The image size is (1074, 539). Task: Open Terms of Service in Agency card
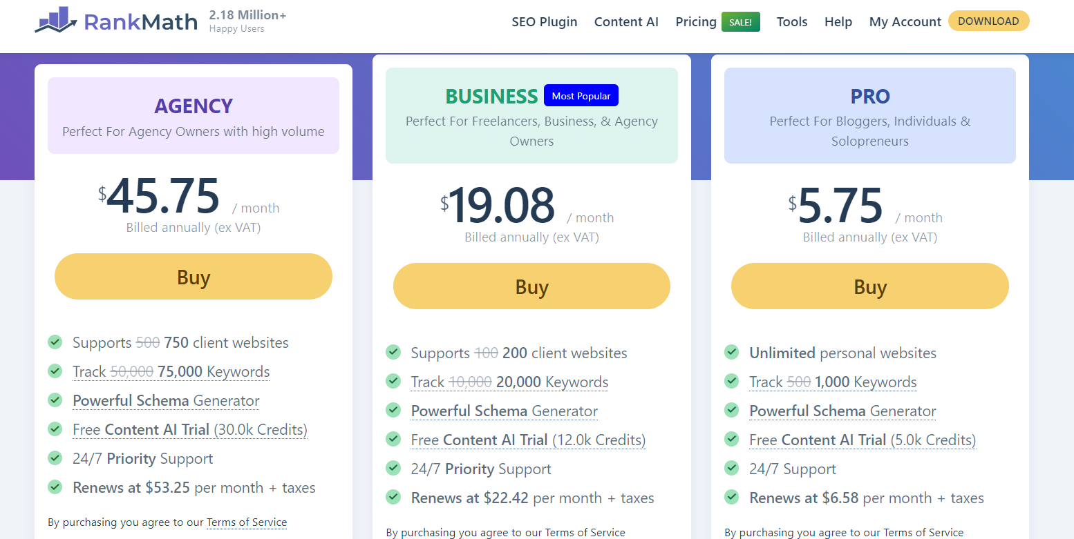click(x=247, y=522)
